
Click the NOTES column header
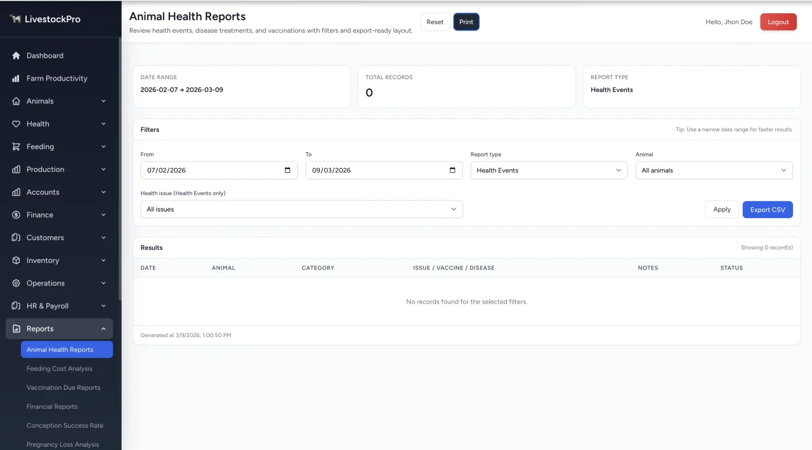click(648, 268)
